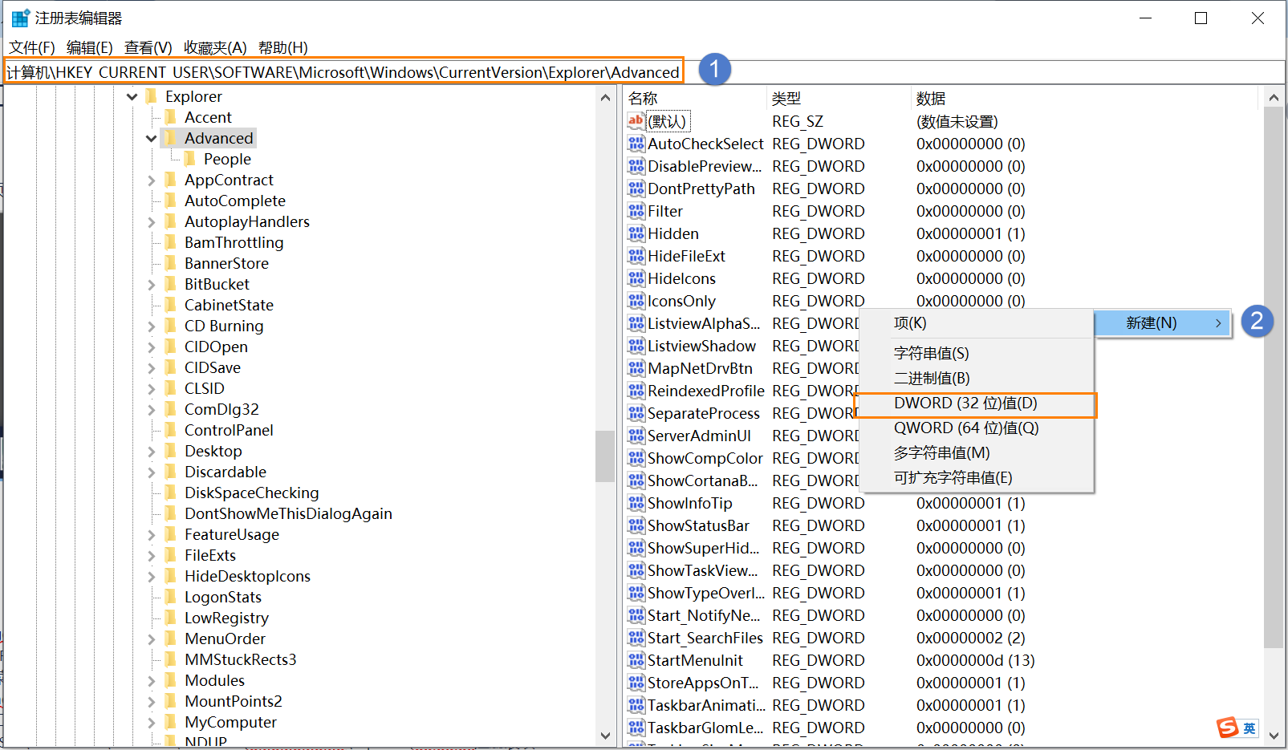Expand the AppContract tree node
This screenshot has height=750, width=1288.
coord(152,180)
